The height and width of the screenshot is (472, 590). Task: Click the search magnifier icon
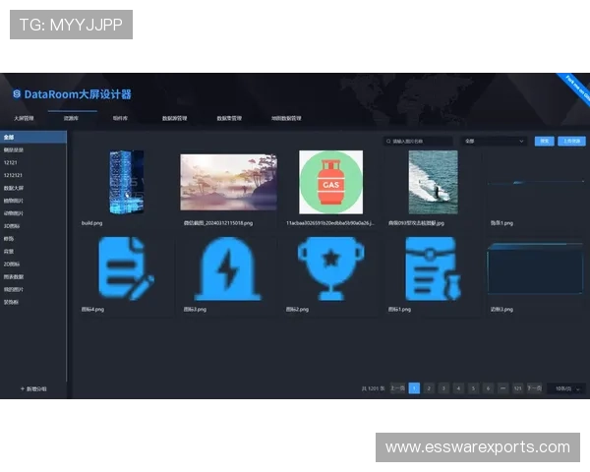click(388, 142)
